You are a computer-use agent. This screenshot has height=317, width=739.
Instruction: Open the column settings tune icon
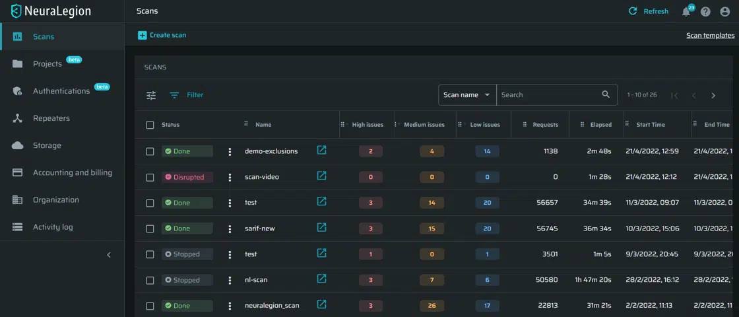[x=151, y=95]
